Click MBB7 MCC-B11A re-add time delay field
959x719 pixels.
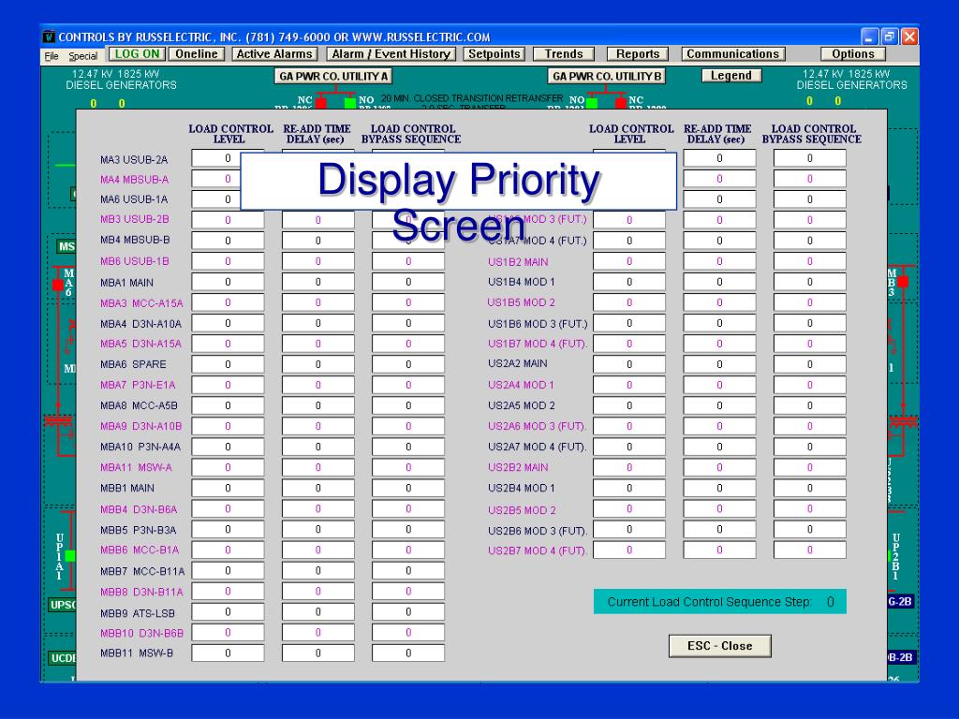pyautogui.click(x=318, y=570)
